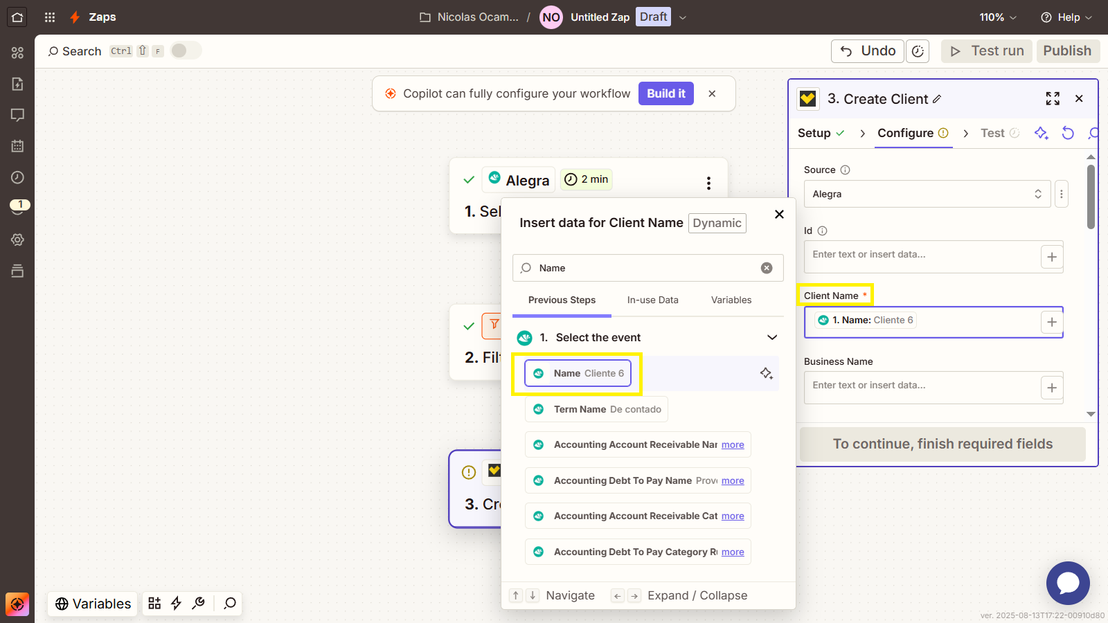Open the calendar icon in left sidebar
This screenshot has width=1108, height=623.
coord(17,146)
